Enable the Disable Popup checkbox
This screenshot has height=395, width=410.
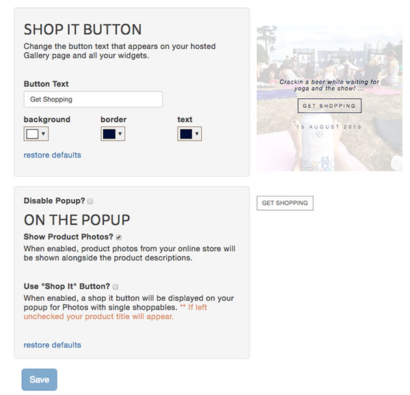coord(91,201)
